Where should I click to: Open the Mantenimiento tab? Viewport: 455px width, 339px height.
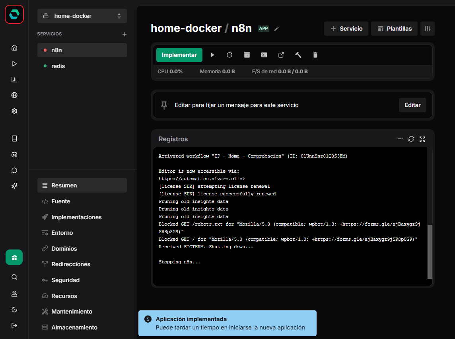pyautogui.click(x=82, y=312)
